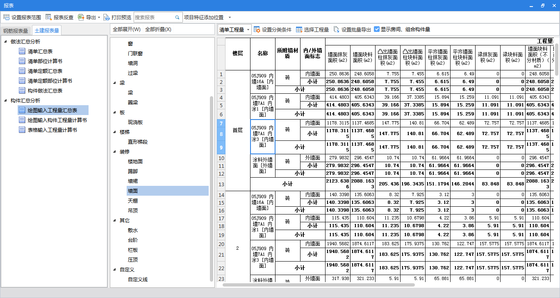Collapse the 板 category node

[115, 112]
